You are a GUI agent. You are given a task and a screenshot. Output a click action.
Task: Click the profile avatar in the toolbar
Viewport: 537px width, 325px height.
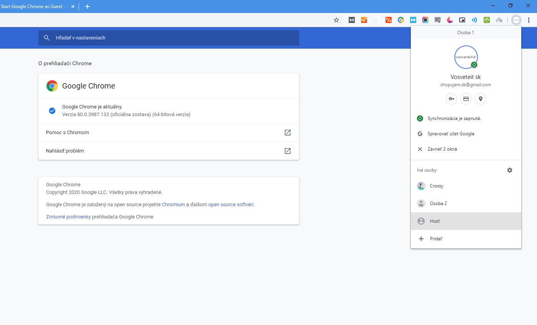tap(516, 20)
